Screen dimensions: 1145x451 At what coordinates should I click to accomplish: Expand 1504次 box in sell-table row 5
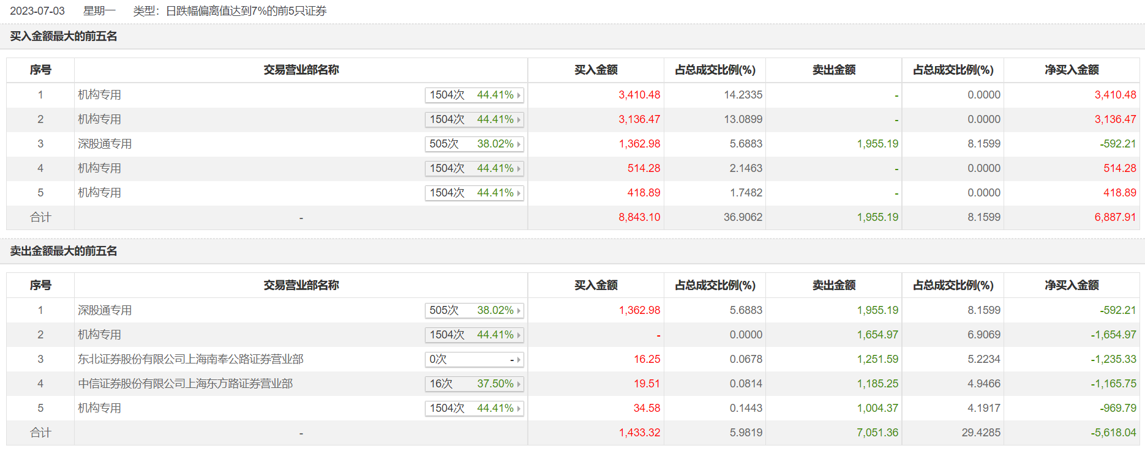click(474, 409)
